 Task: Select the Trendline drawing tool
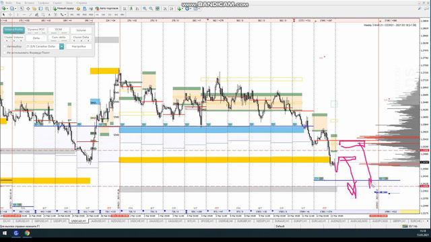(30, 14)
